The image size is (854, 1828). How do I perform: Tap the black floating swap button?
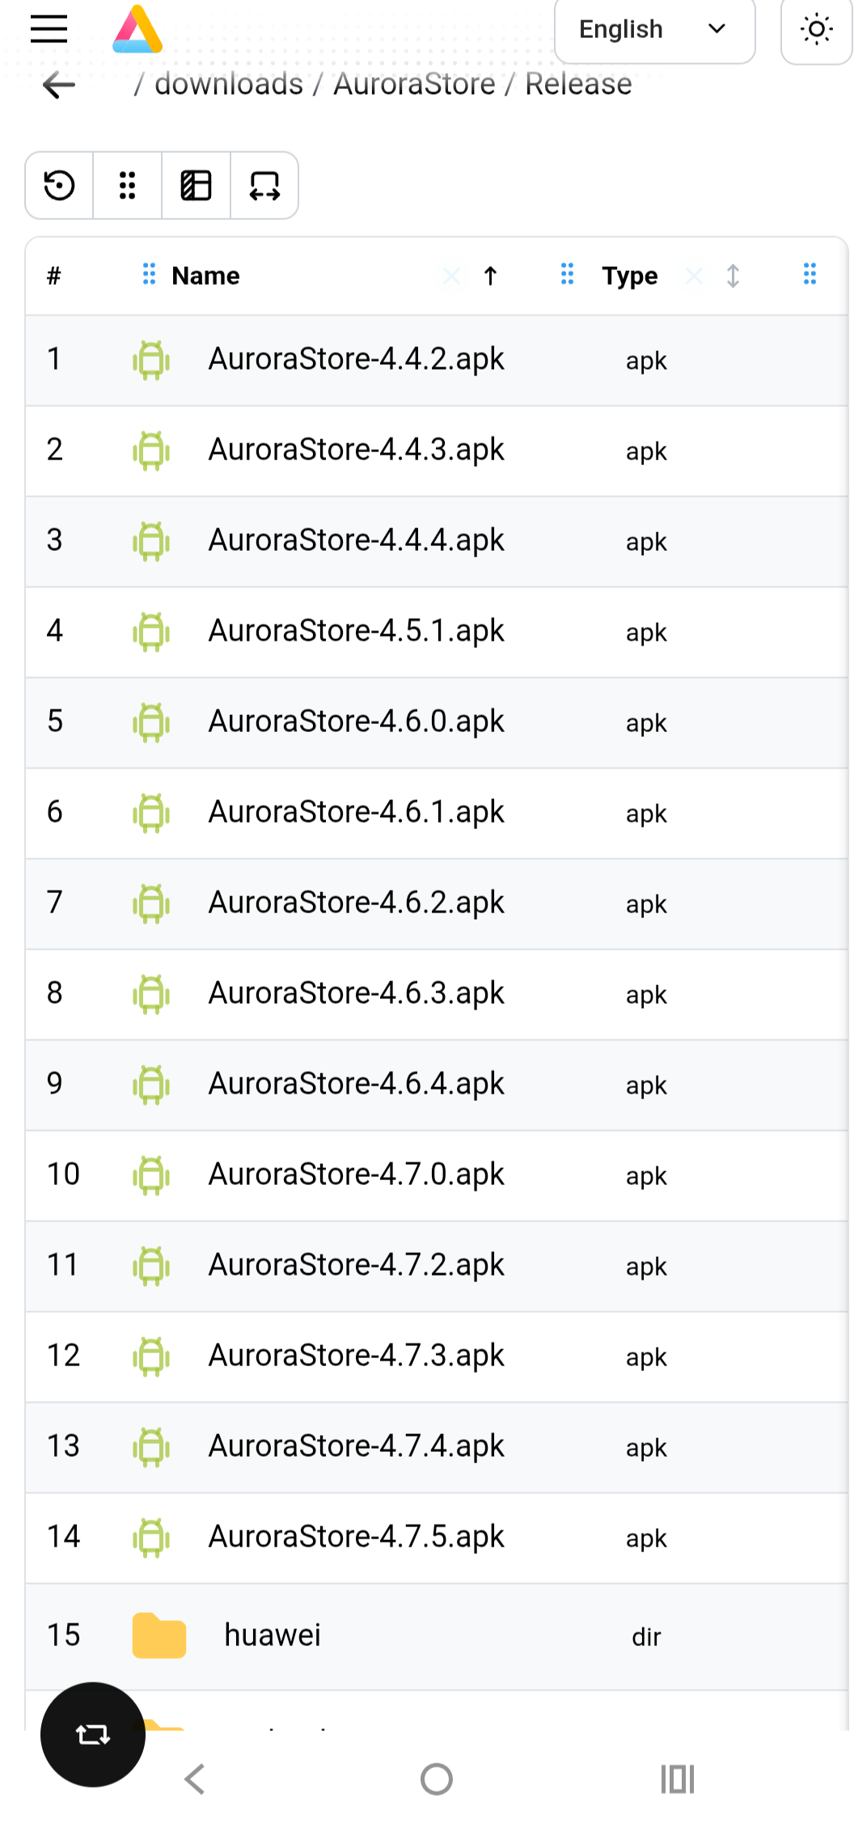point(93,1734)
